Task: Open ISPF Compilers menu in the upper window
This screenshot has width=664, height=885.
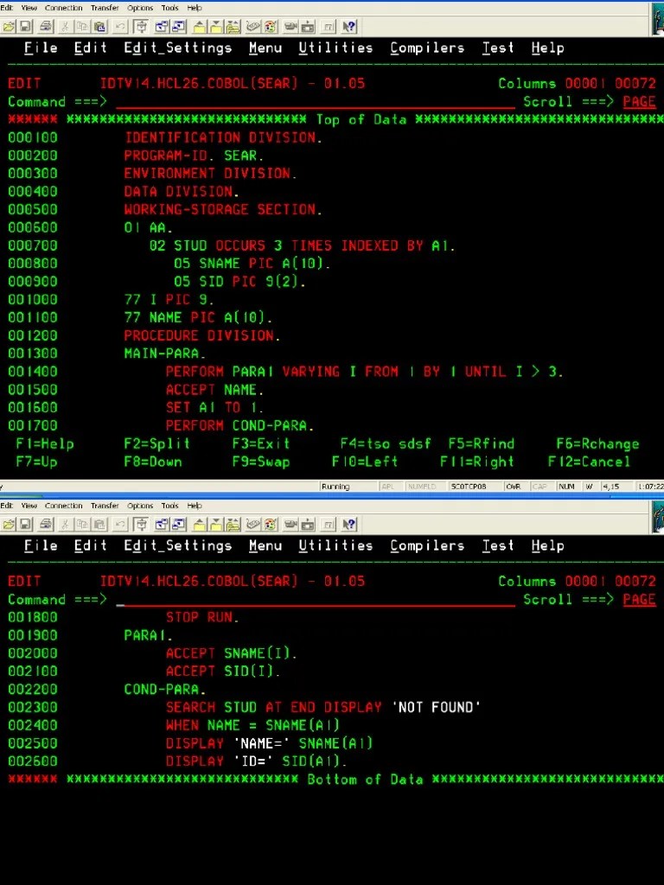Action: pos(427,48)
